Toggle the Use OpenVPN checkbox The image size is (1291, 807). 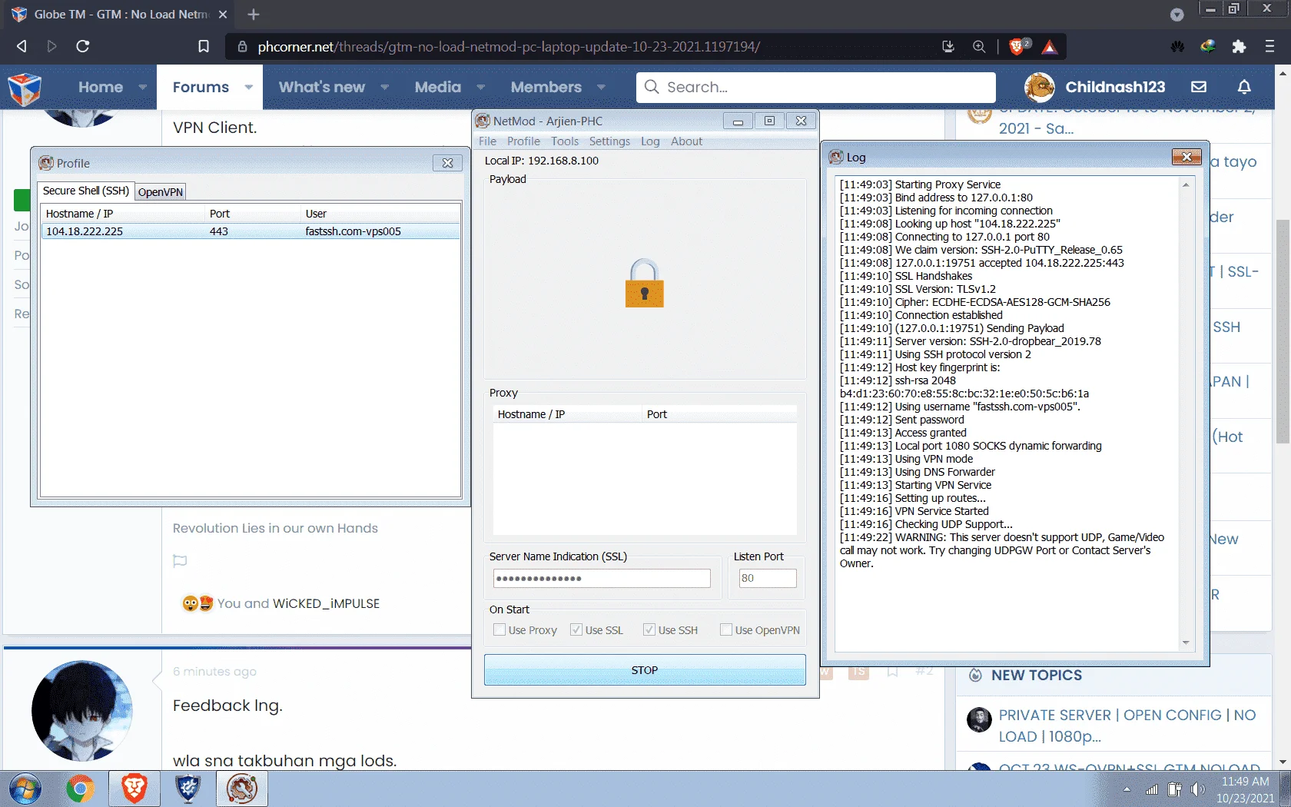[x=726, y=629]
